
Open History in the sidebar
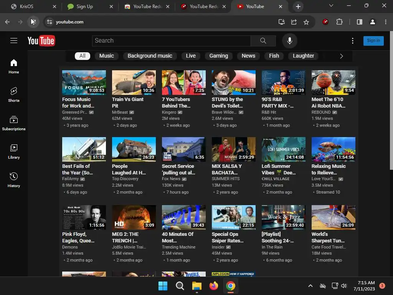click(x=14, y=180)
